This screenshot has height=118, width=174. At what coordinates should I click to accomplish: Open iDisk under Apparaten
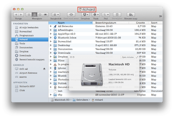(x=30, y=90)
